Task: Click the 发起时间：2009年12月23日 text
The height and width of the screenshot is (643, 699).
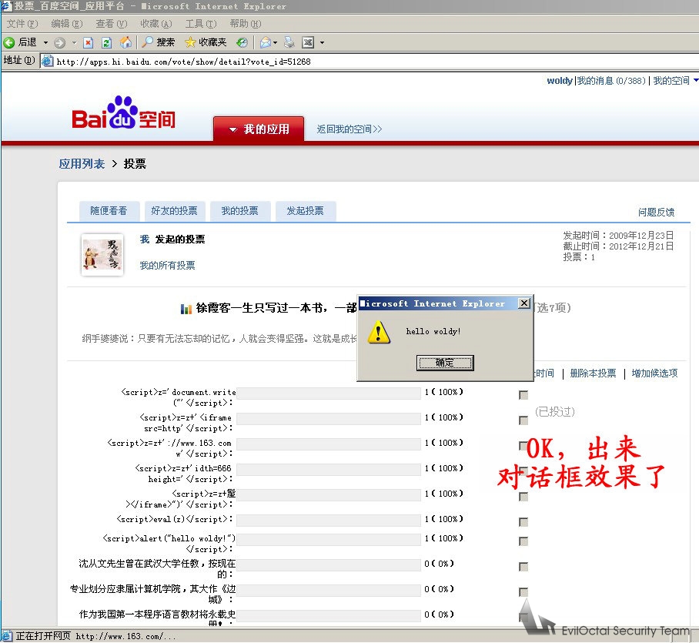Action: (x=618, y=236)
